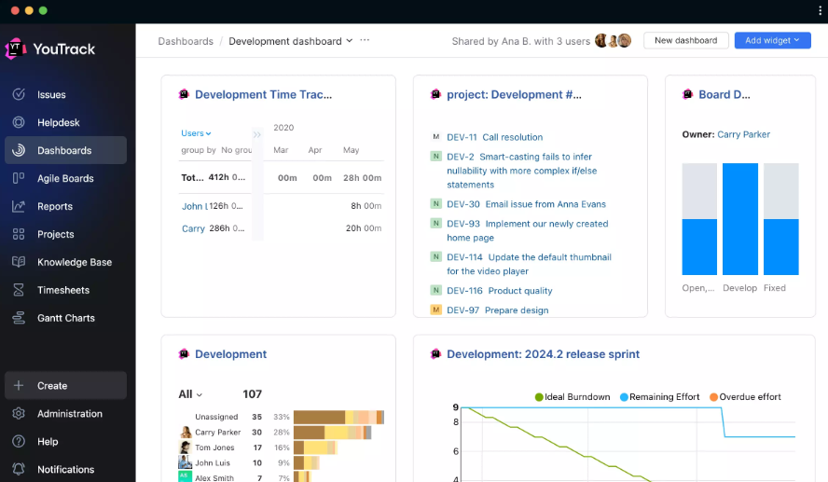Open the Users dropdown in time tracking
The image size is (828, 482).
click(x=196, y=133)
